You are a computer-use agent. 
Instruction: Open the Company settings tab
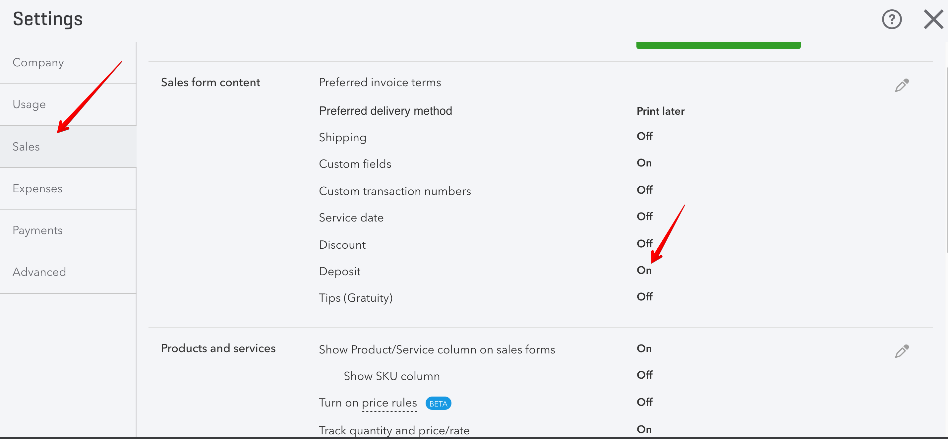(x=68, y=63)
